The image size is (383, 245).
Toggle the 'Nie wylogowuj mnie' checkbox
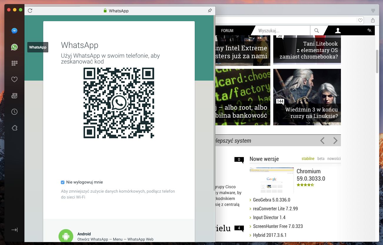tap(63, 182)
